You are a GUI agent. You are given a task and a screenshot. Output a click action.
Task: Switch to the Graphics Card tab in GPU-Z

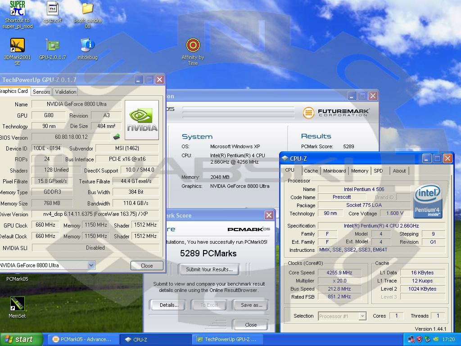[14, 91]
